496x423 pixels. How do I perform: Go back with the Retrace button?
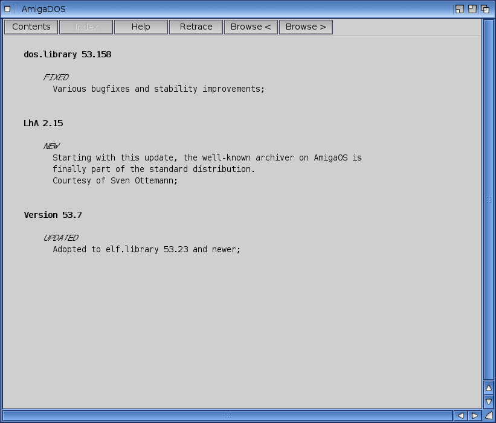[x=196, y=27]
